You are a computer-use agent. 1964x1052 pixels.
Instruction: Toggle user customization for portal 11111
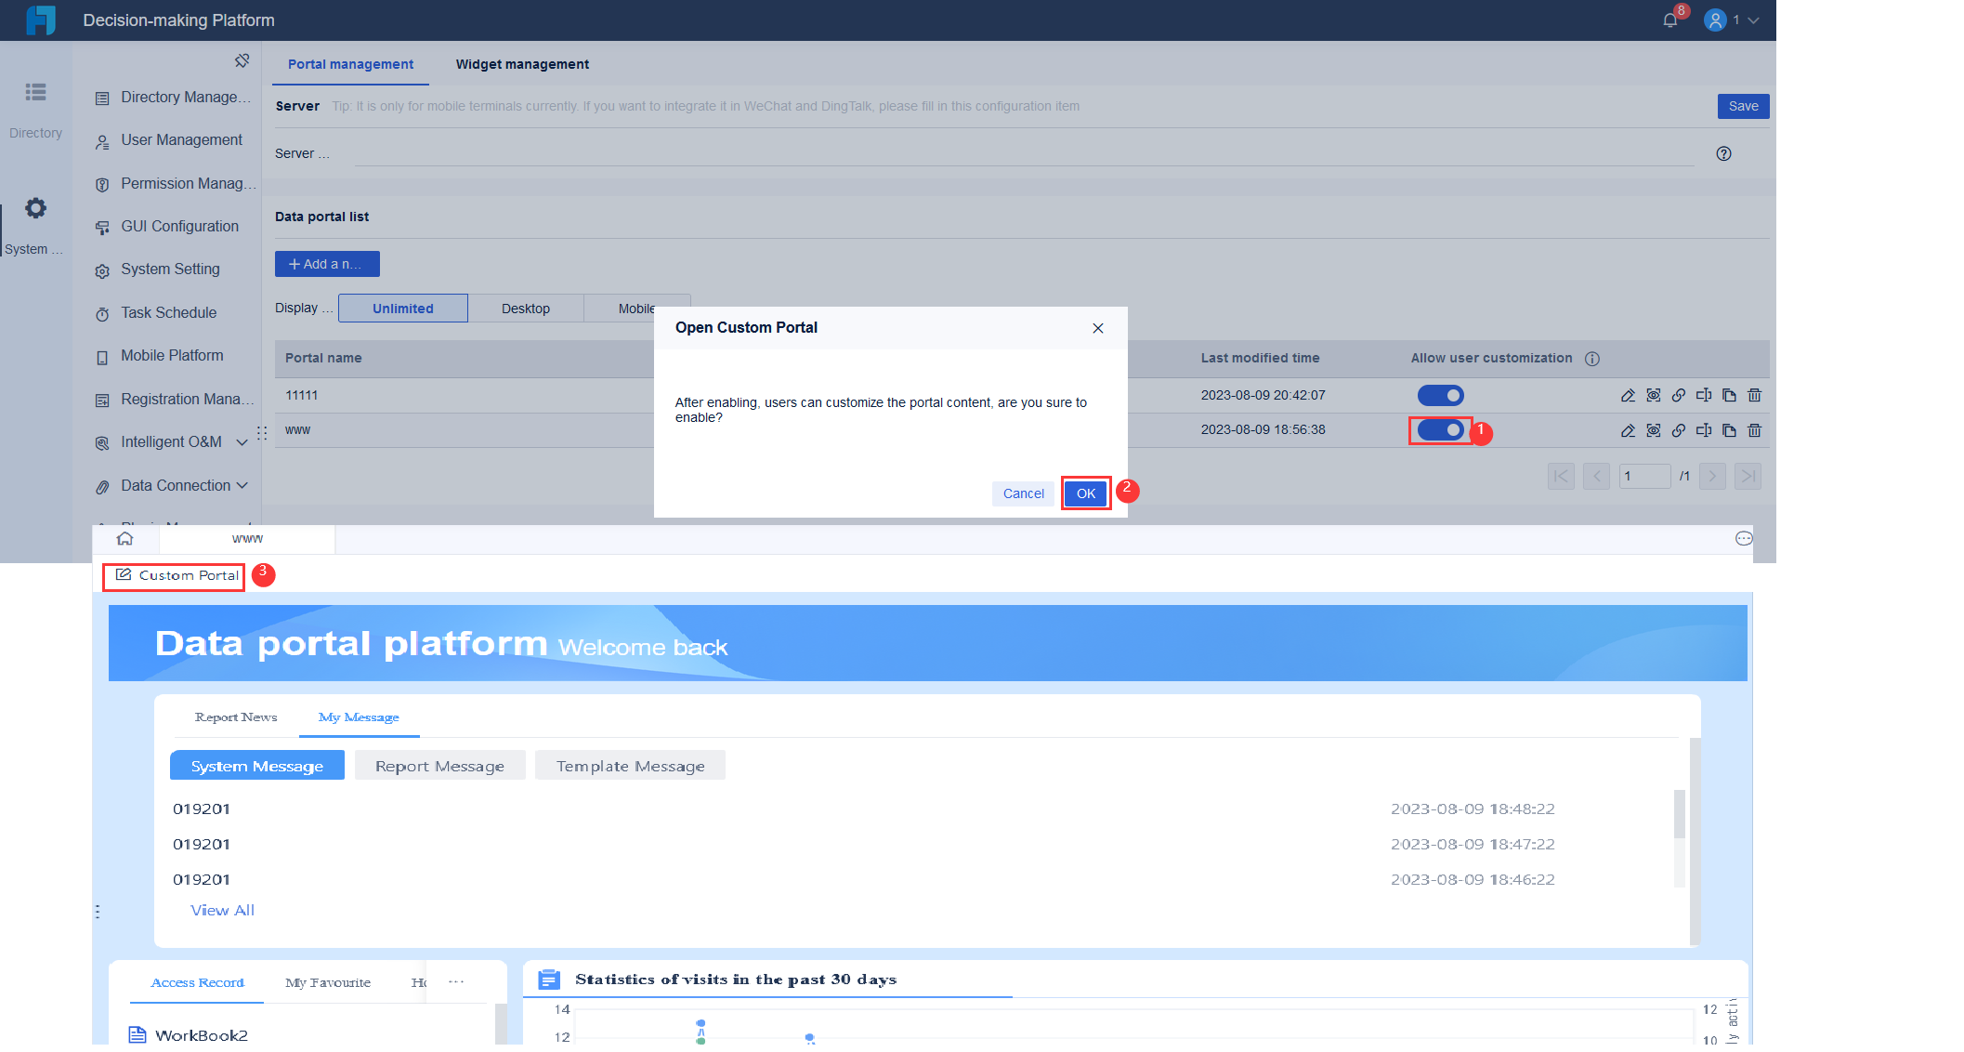coord(1440,395)
